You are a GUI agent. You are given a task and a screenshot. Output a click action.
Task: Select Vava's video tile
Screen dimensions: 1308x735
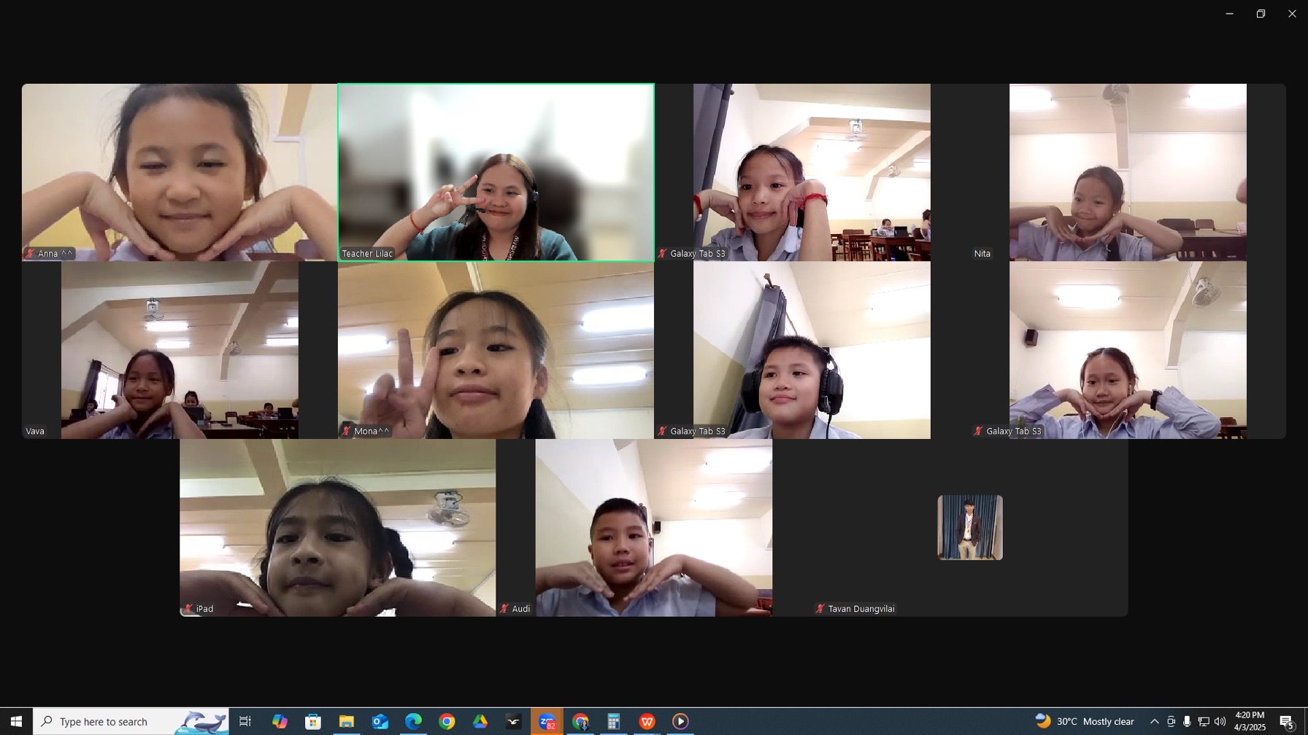click(x=180, y=350)
